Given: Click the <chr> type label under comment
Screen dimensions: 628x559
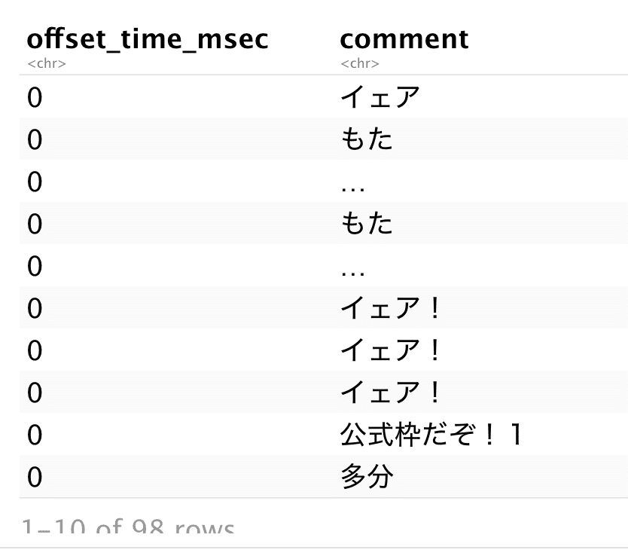Looking at the screenshot, I should 360,64.
